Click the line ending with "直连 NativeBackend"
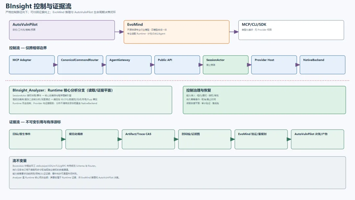This screenshot has width=355, height=200. click(55, 103)
